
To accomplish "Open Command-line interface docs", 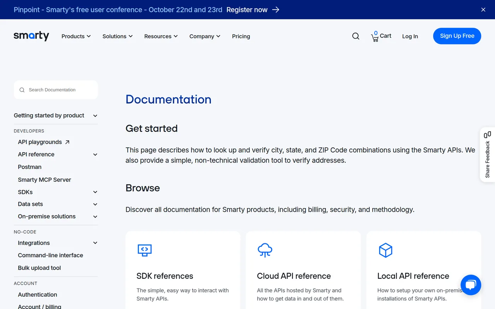I will click(51, 255).
